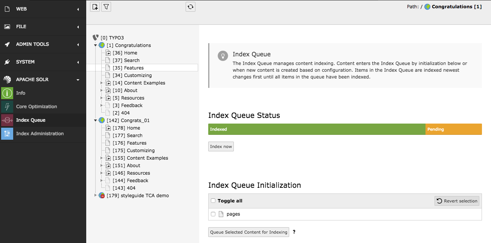The image size is (491, 243).
Task: Click the styleguide TCA demo page icon
Action: [x=102, y=196]
